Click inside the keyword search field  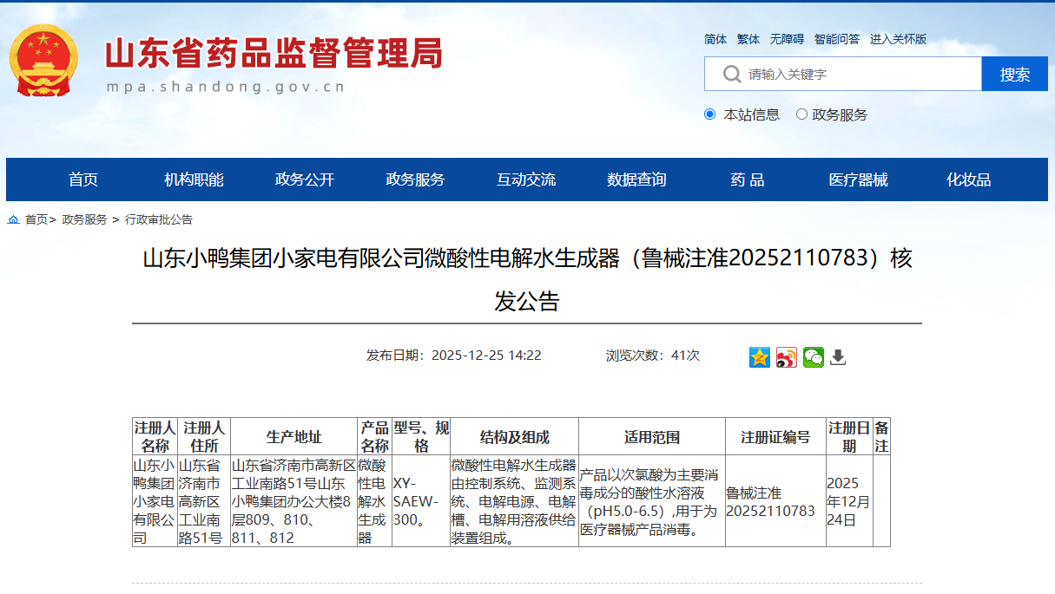pos(825,74)
